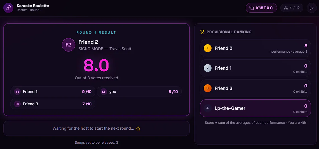Open the players count 4 / 12
The image size is (319, 149).
tap(292, 8)
